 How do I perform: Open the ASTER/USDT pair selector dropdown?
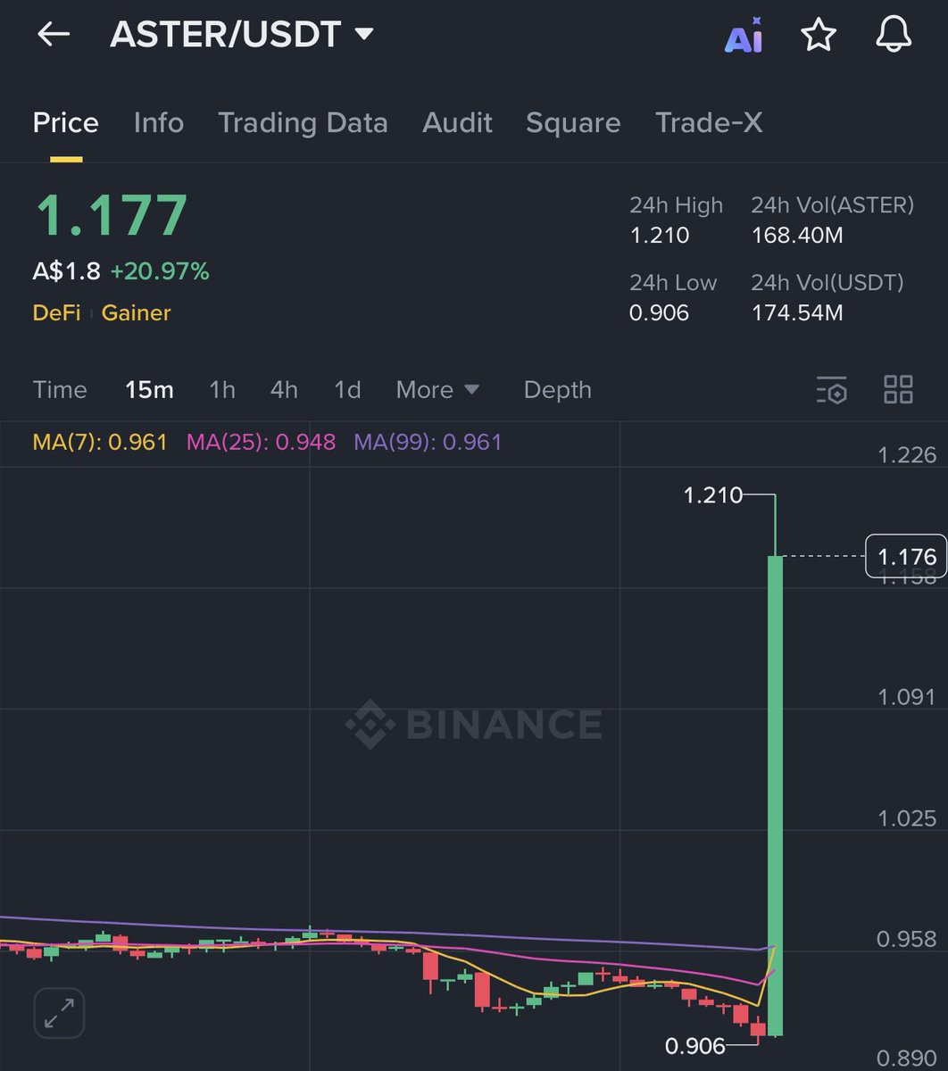(x=363, y=34)
